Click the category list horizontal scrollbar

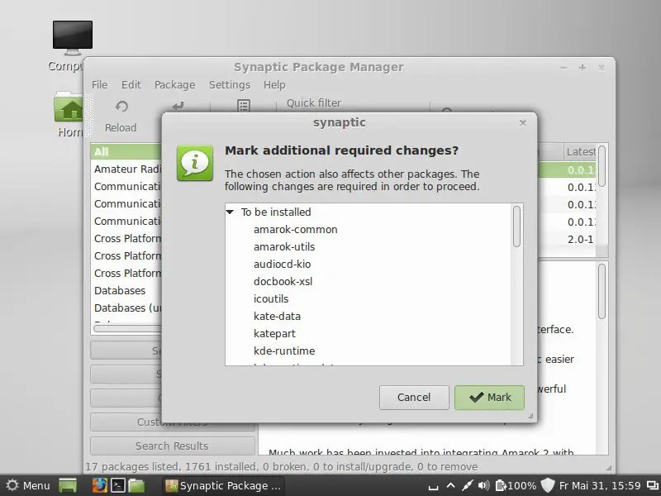pos(127,328)
